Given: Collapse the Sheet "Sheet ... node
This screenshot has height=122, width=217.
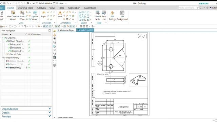Looking at the screenshot, I should tap(4, 41).
